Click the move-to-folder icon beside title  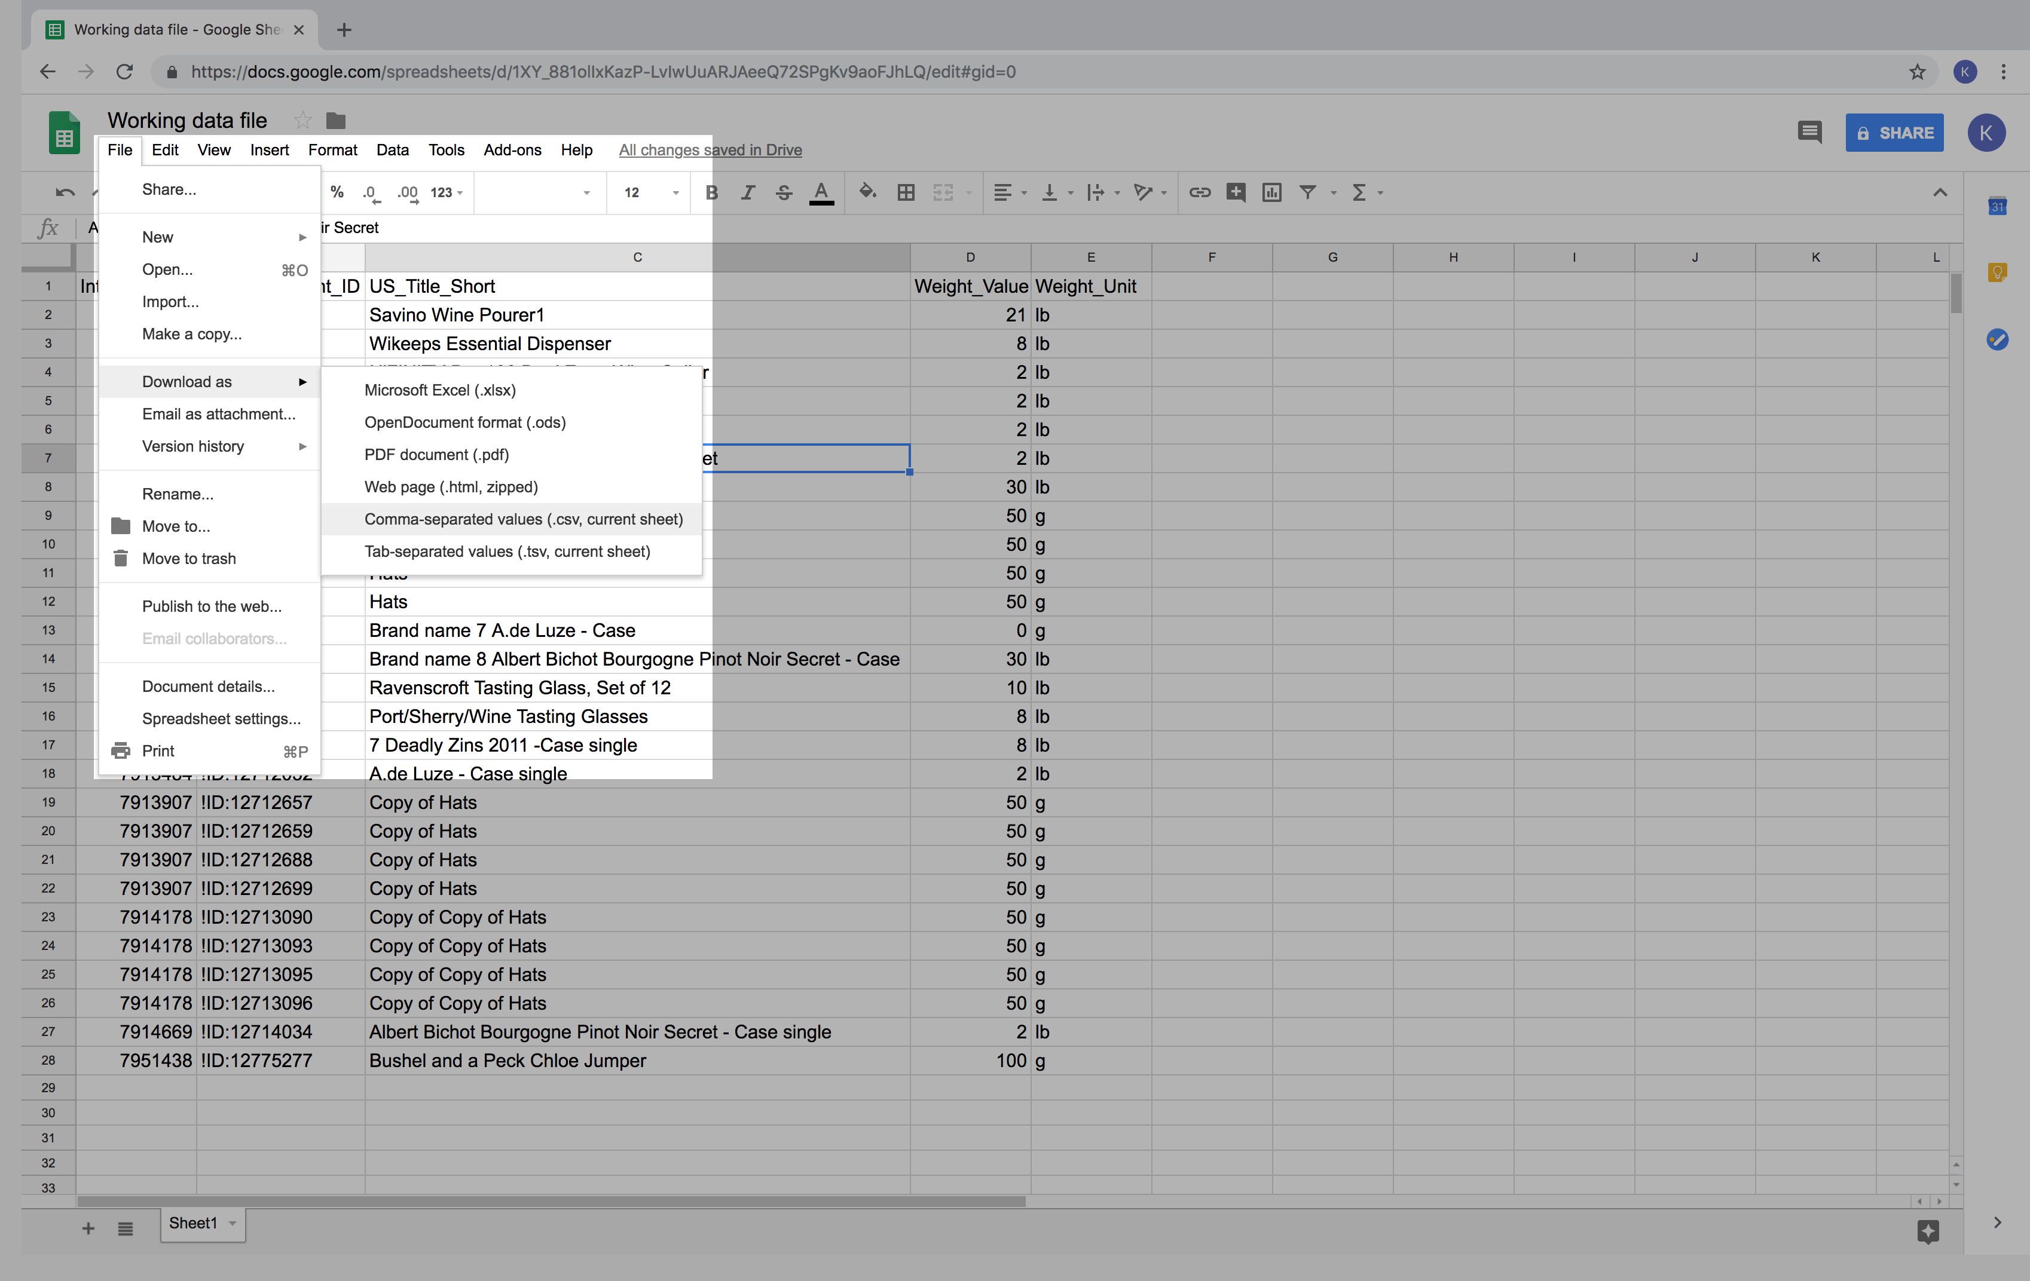coord(335,121)
